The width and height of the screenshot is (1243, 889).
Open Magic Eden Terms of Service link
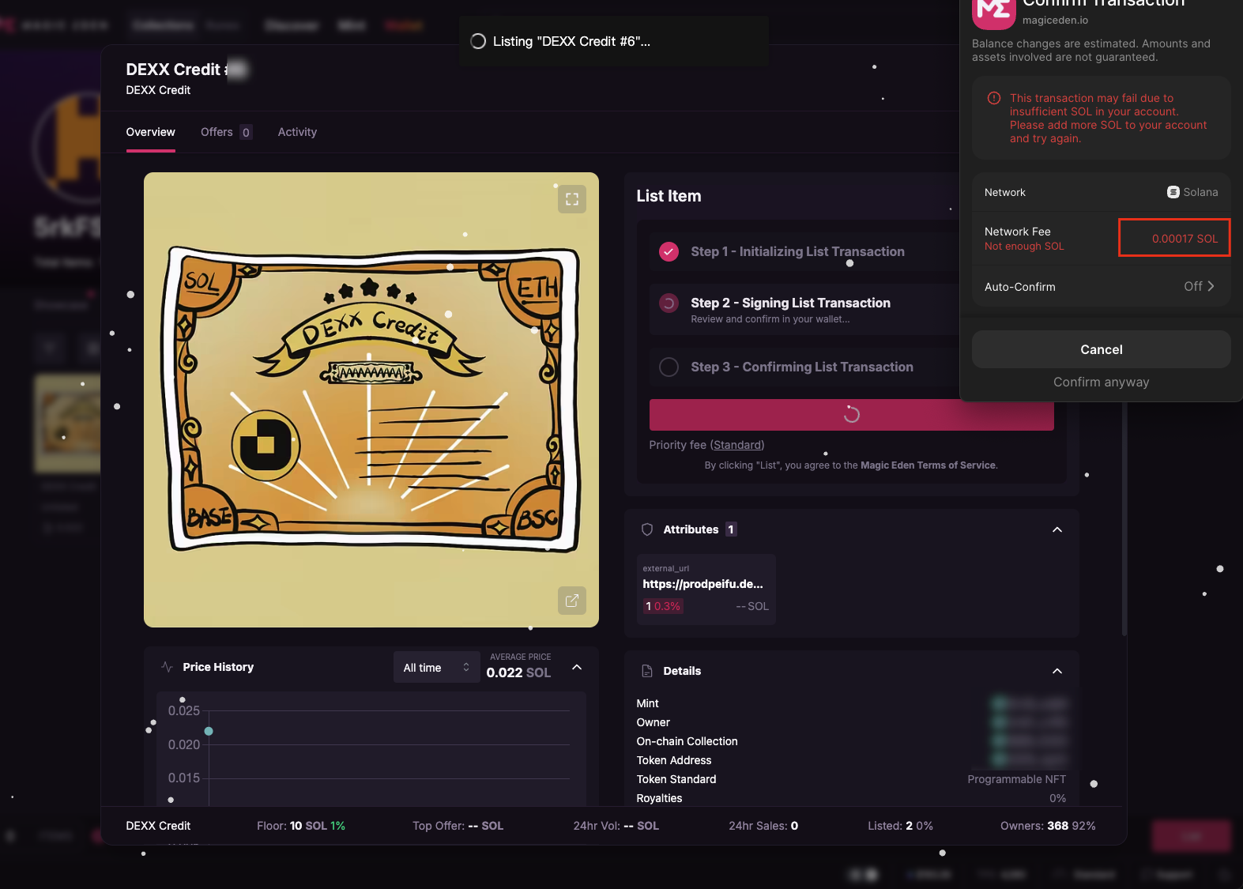coord(928,465)
